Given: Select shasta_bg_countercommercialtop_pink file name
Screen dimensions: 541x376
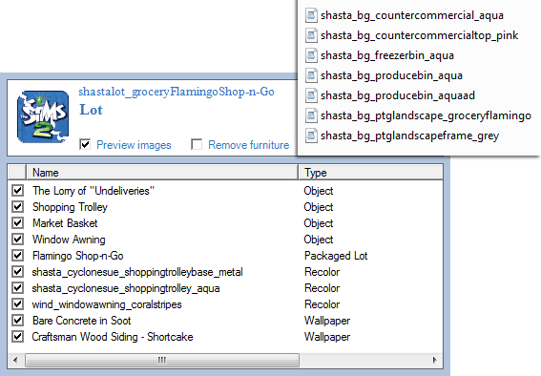Looking at the screenshot, I should (x=419, y=35).
